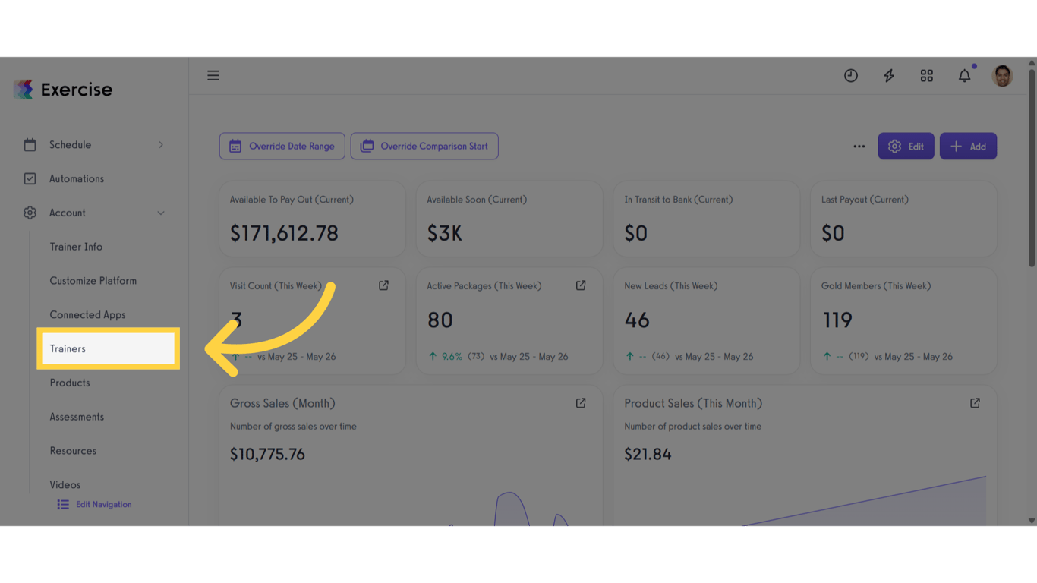Open the notifications bell
The image size is (1037, 583).
(965, 75)
